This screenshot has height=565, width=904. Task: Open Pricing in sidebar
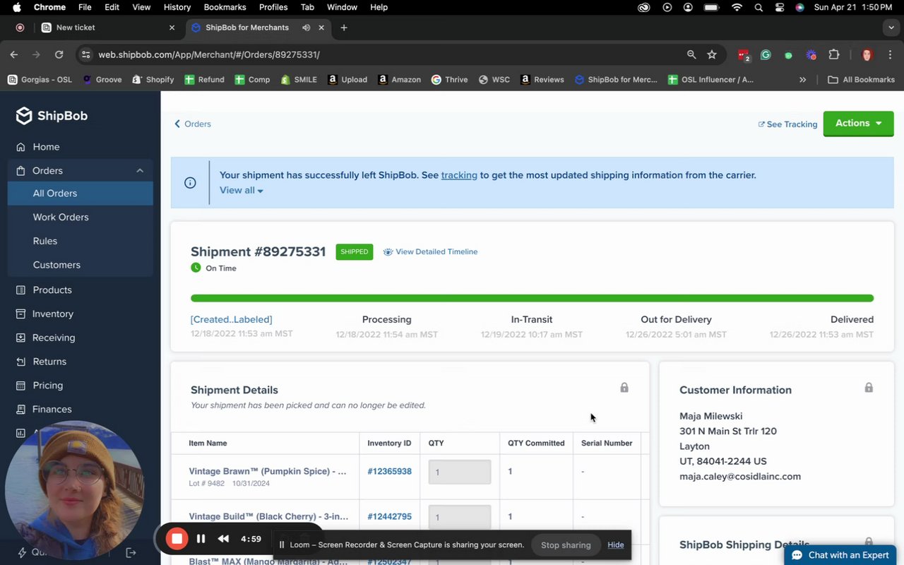point(47,386)
